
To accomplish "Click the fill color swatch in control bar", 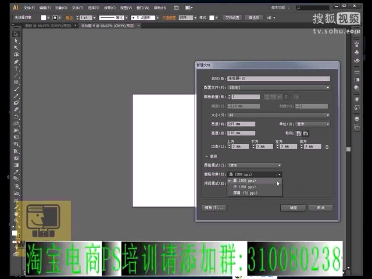I will [44, 17].
